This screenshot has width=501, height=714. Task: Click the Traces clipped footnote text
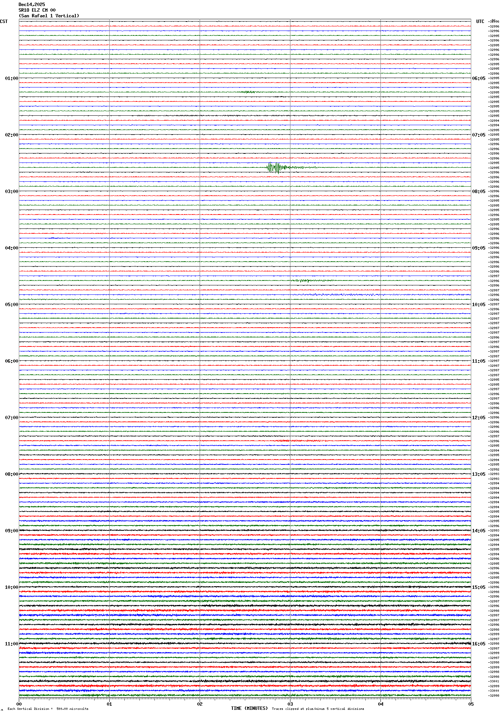coord(318,709)
